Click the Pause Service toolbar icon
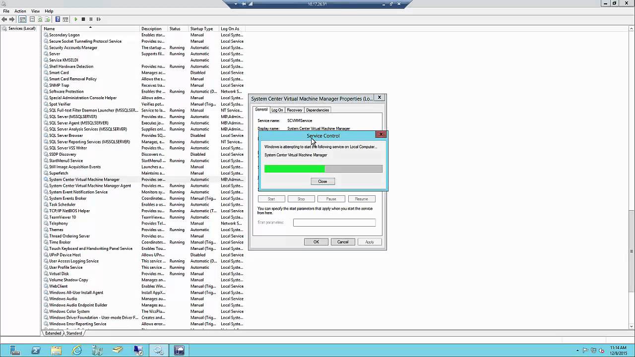Screen dimensions: 635x357 (91, 19)
